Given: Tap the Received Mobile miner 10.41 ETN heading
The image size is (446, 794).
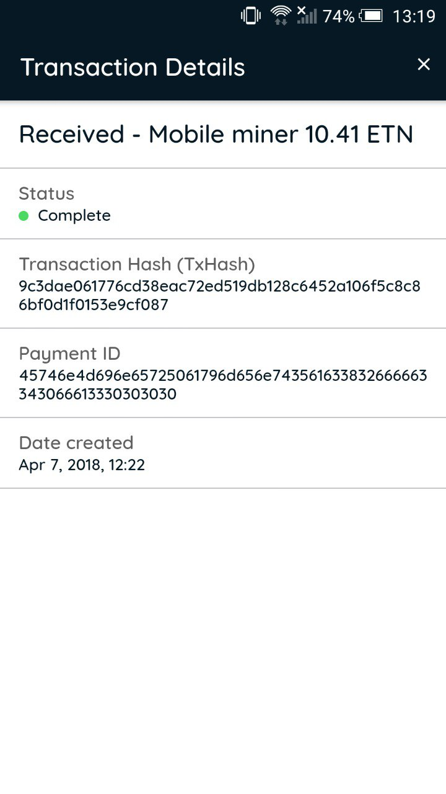Looking at the screenshot, I should pyautogui.click(x=216, y=135).
